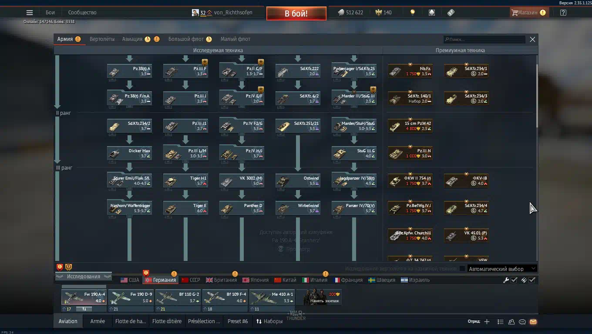592x334 pixels.
Task: Select the Ostwind vehicle card
Action: coord(298,180)
